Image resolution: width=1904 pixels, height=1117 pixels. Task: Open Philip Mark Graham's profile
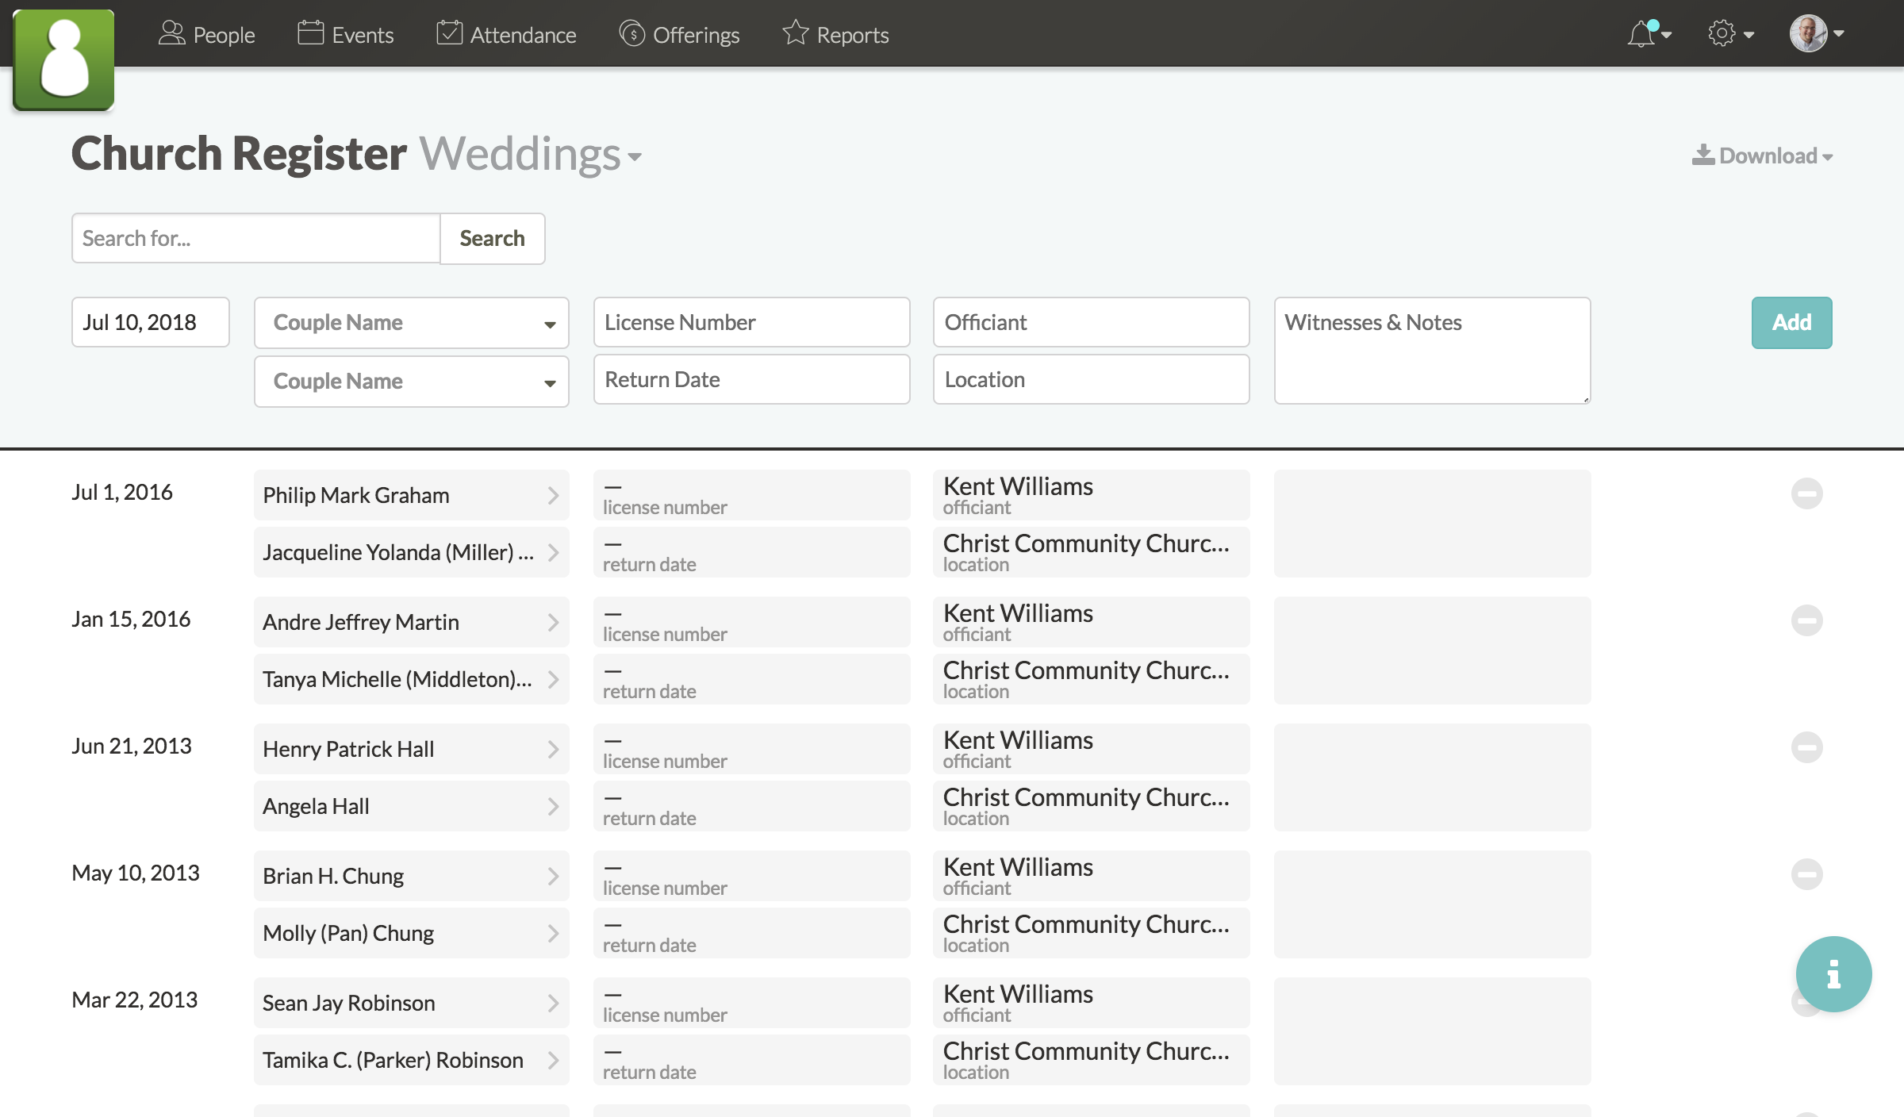click(411, 495)
